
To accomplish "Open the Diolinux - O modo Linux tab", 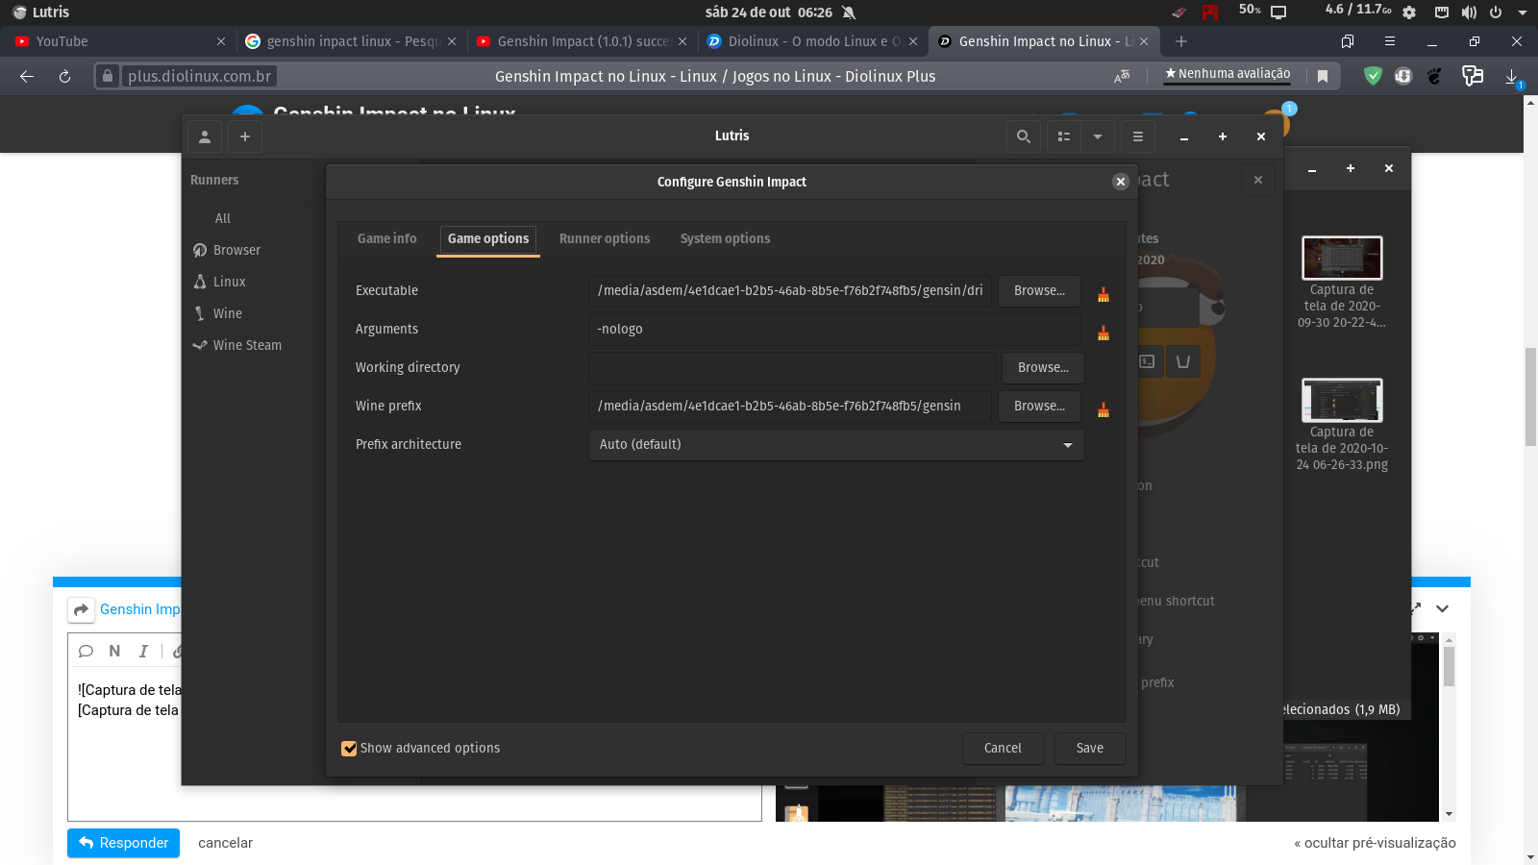I will click(x=812, y=41).
